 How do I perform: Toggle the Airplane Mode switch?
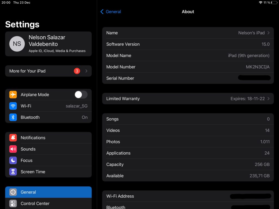pos(81,95)
